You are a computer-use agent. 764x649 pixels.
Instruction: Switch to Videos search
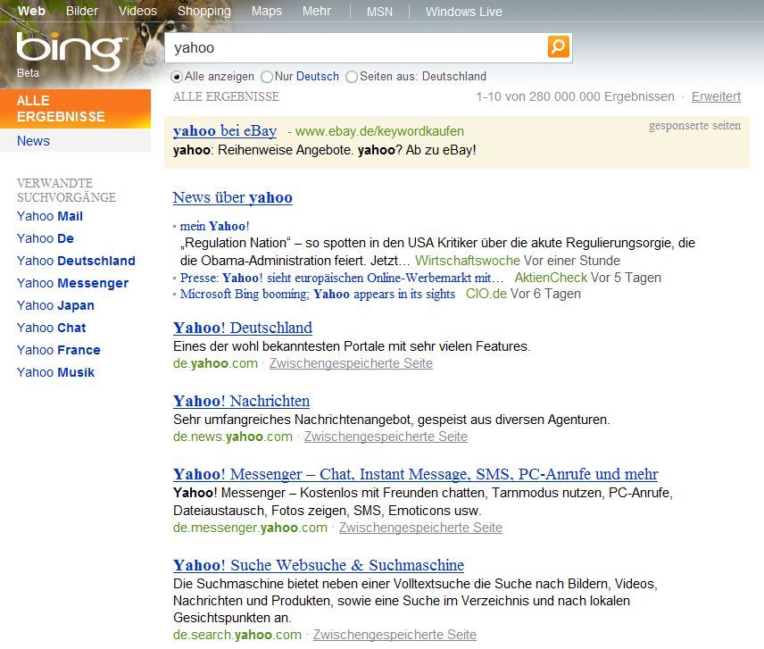click(x=137, y=11)
